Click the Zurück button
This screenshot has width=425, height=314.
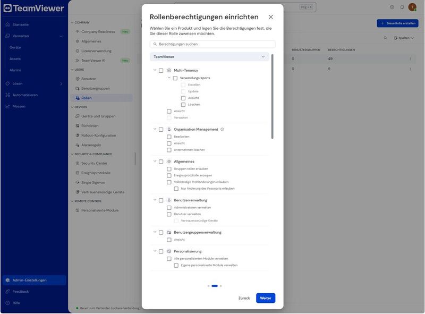click(244, 298)
